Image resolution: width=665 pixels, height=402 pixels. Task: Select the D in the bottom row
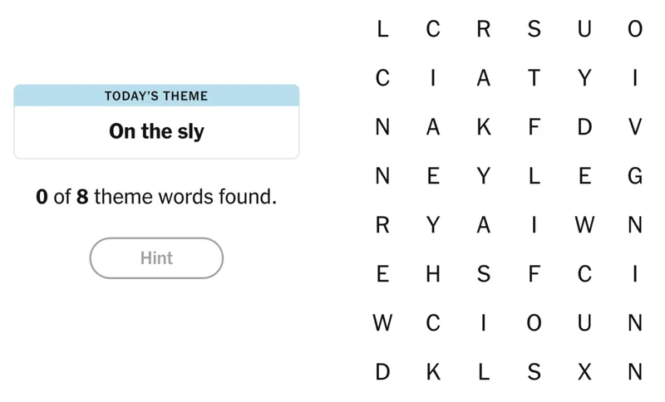[x=382, y=373]
